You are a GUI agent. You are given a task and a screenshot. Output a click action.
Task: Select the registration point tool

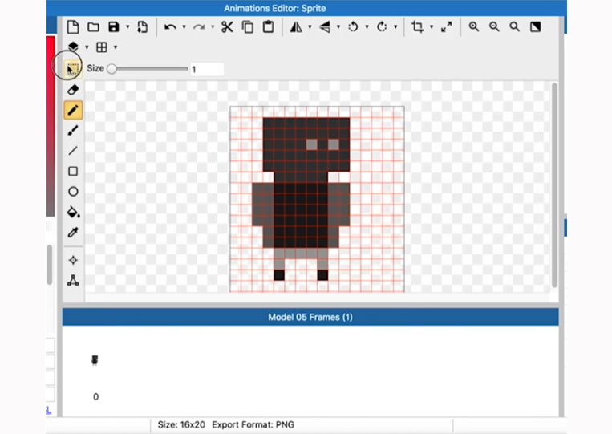[x=73, y=260]
